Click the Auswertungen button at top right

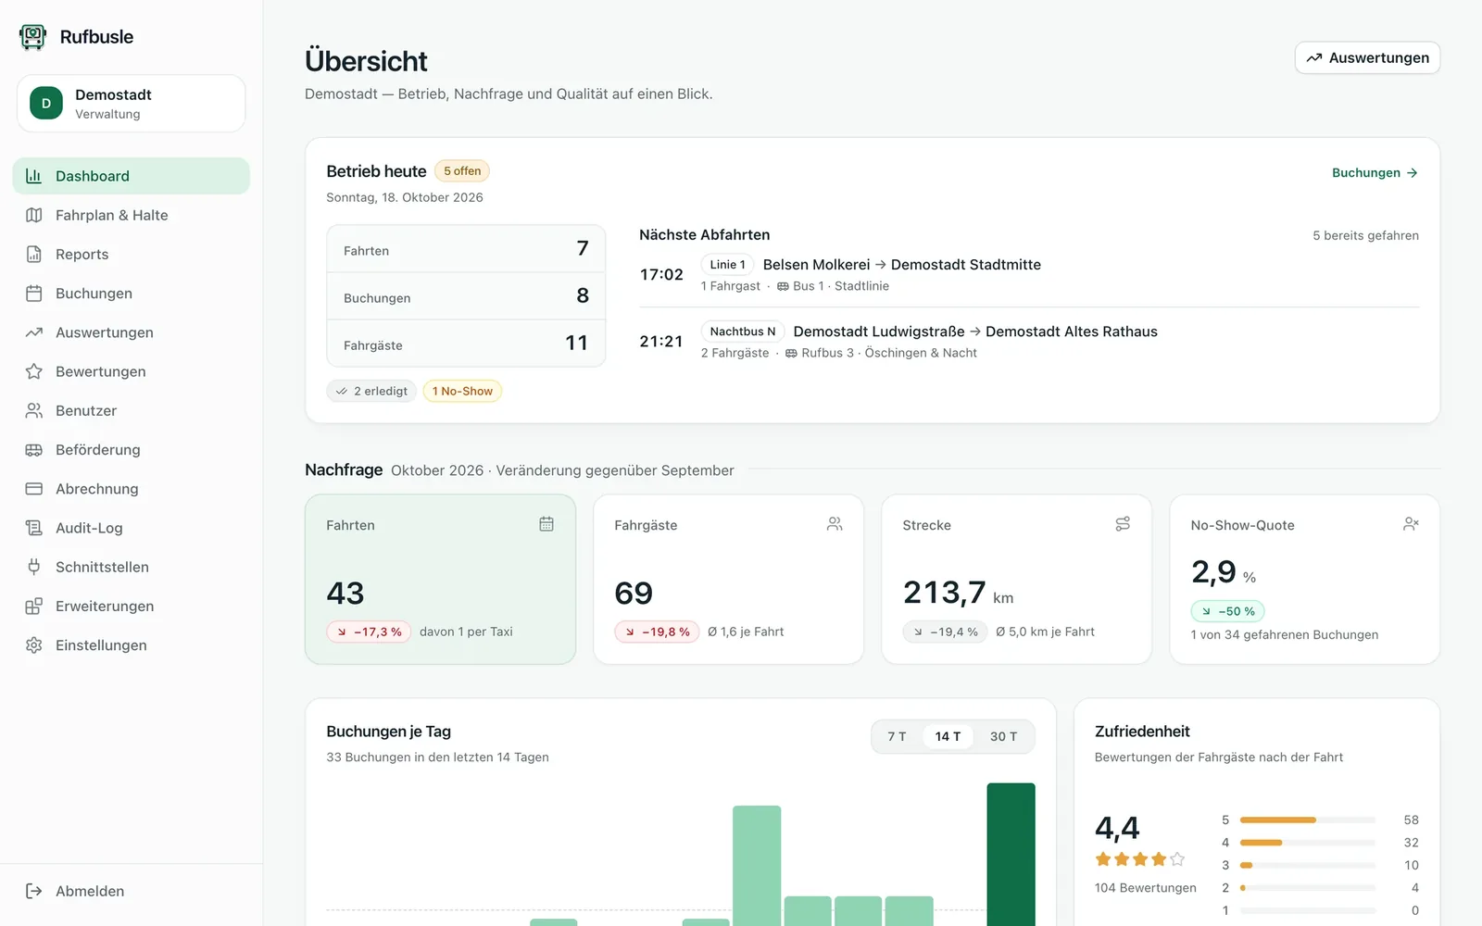coord(1367,57)
